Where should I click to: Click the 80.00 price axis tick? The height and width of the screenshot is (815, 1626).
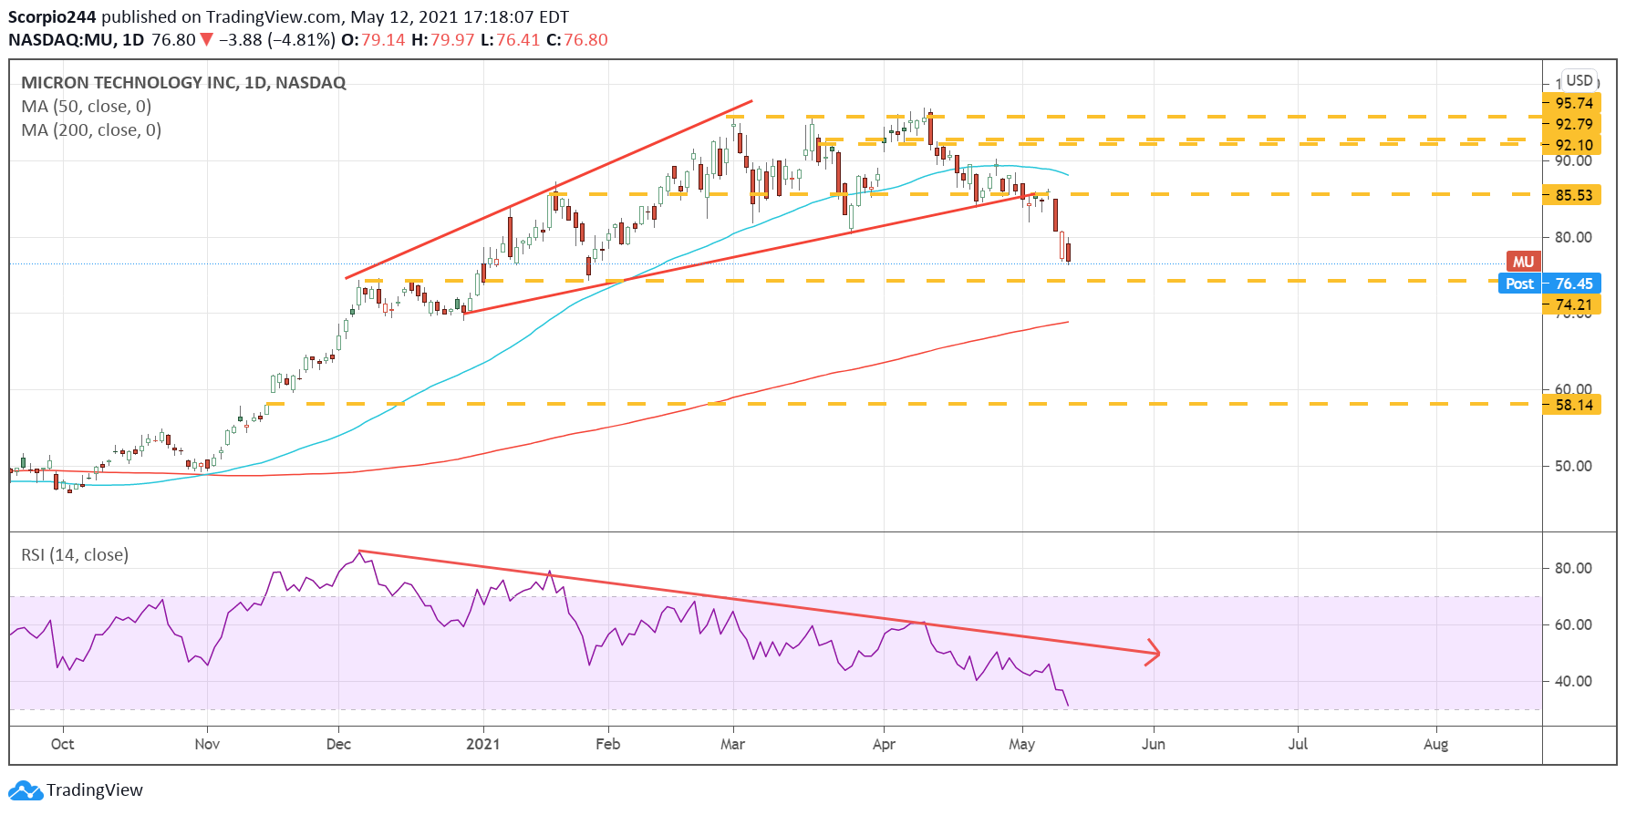[x=1573, y=237]
